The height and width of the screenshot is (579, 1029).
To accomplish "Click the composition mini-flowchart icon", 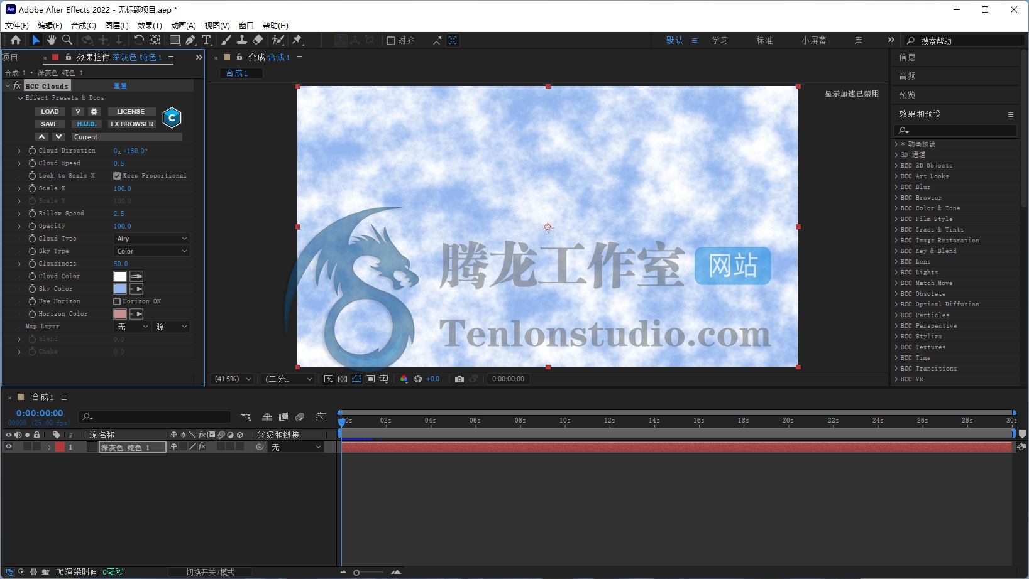I will coord(246,417).
